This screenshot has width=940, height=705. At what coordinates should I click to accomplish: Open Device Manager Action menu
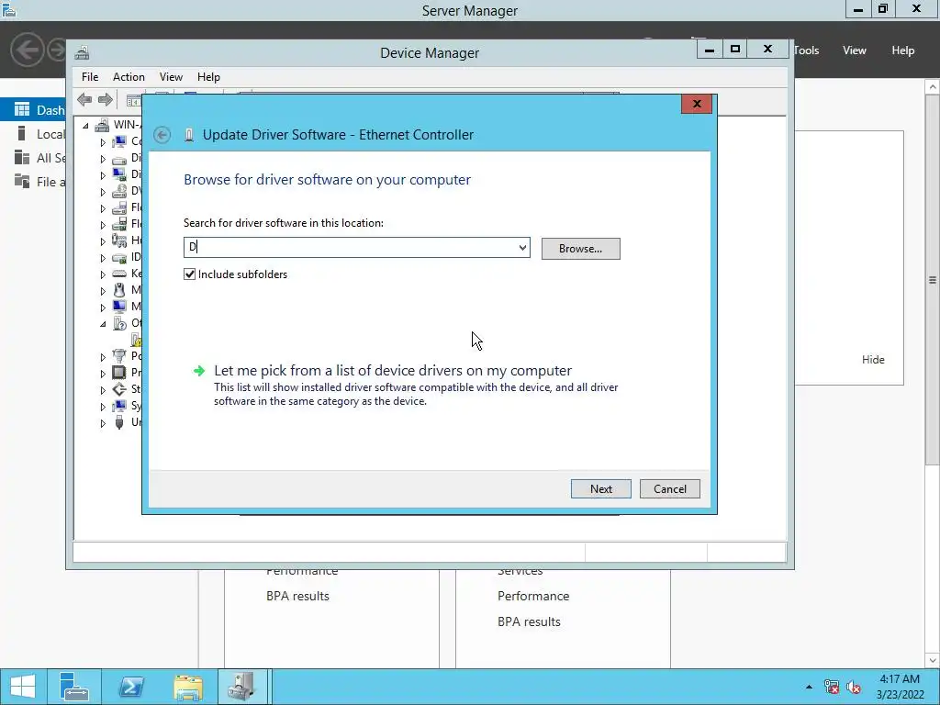pos(129,77)
